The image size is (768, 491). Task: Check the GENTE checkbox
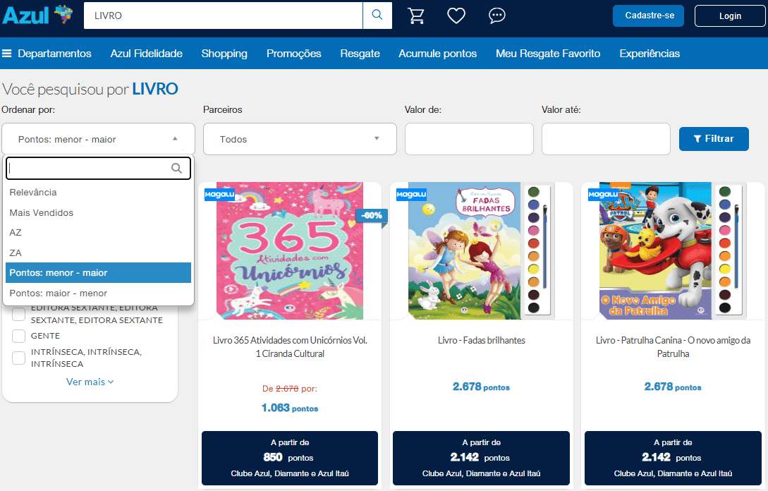click(x=18, y=336)
